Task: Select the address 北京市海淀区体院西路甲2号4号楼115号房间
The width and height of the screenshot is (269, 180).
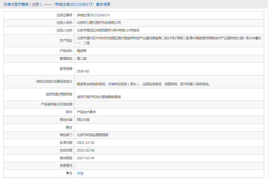Action: (x=108, y=30)
